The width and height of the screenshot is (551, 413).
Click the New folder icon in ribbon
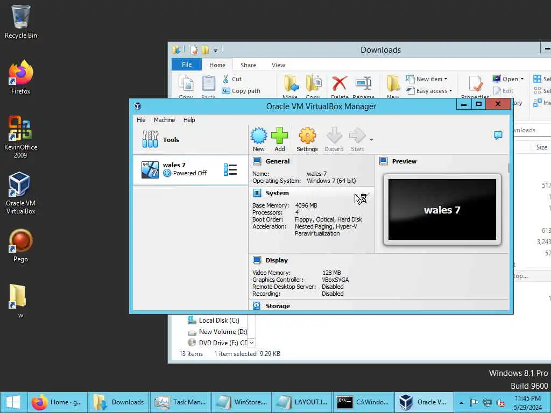pyautogui.click(x=393, y=83)
